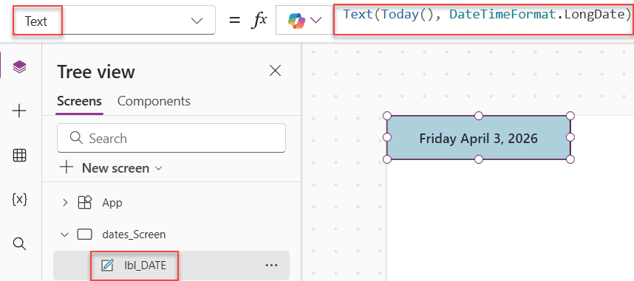The width and height of the screenshot is (634, 281).
Task: Collapse the dates_Screen tree node
Action: (65, 235)
